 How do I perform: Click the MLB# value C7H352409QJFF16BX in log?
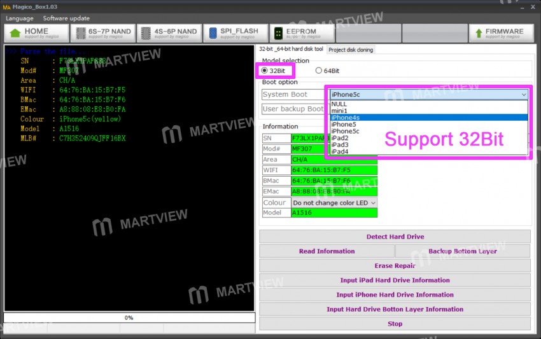click(x=92, y=138)
